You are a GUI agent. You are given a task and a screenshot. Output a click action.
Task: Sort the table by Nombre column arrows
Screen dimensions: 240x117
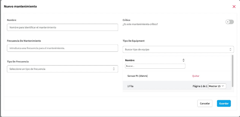coord(183,60)
